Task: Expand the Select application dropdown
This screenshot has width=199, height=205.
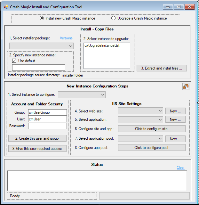Action: (140, 119)
